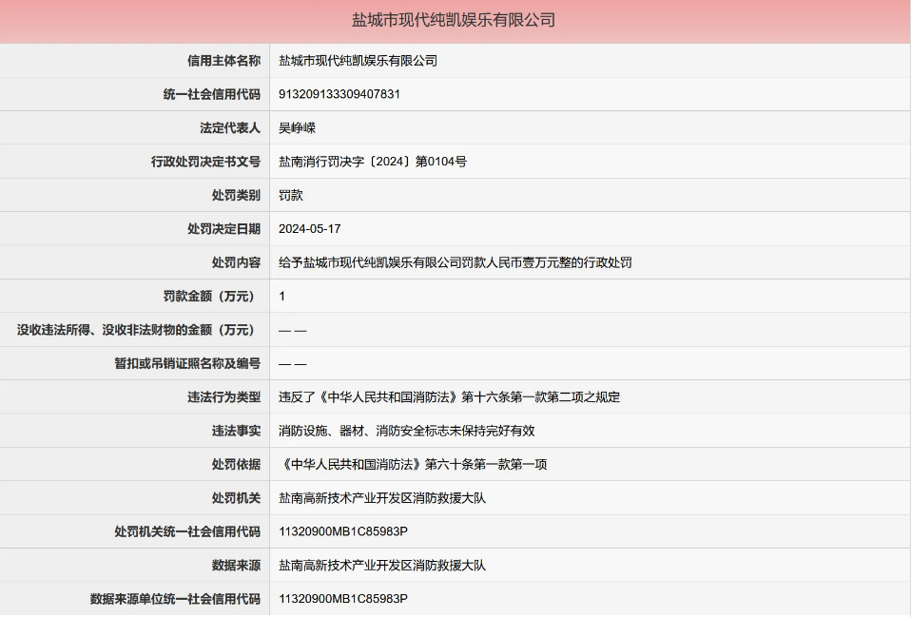Click the date 2024-05-17
Viewport: 911px width, 617px height.
(310, 229)
